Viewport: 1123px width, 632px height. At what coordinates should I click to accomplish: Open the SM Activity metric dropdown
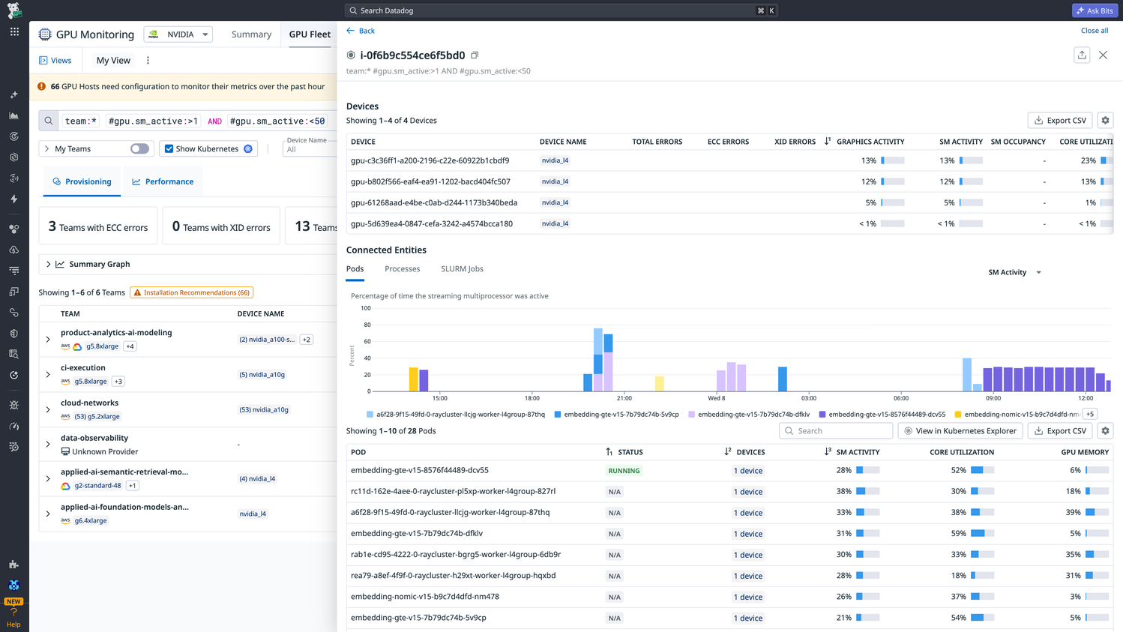[x=1015, y=273]
